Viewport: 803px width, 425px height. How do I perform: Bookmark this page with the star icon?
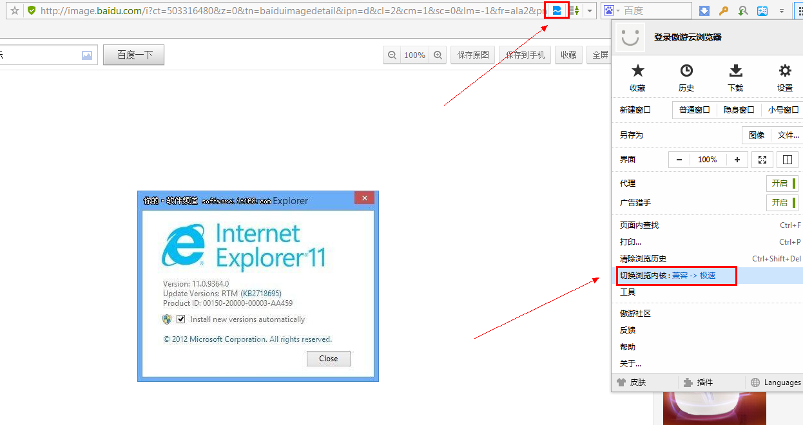(x=15, y=11)
